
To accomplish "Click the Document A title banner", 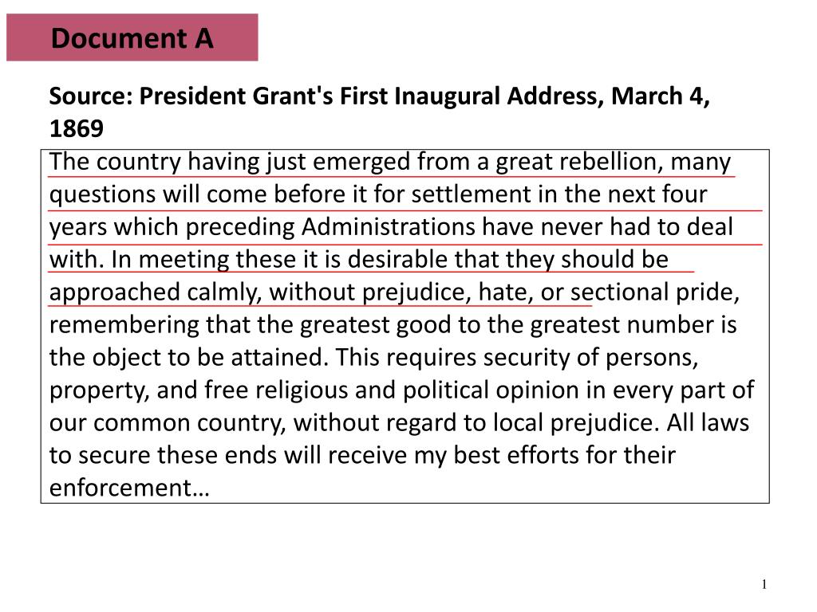I will pos(132,37).
